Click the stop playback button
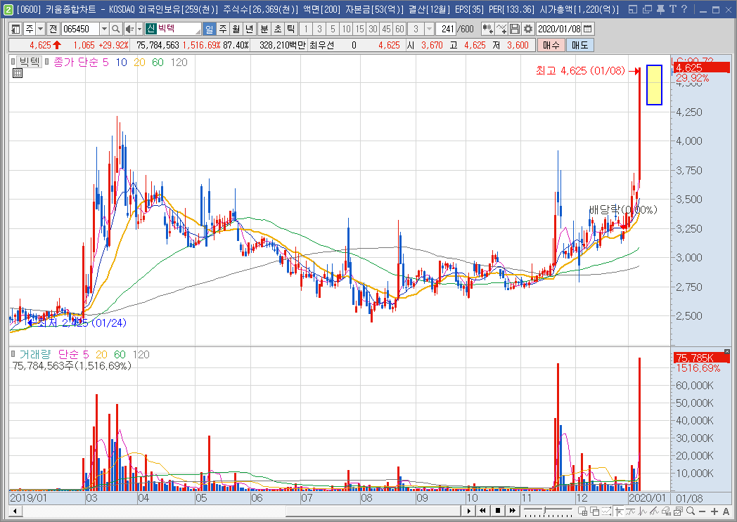Viewport: 737px width, 522px height. [498, 511]
